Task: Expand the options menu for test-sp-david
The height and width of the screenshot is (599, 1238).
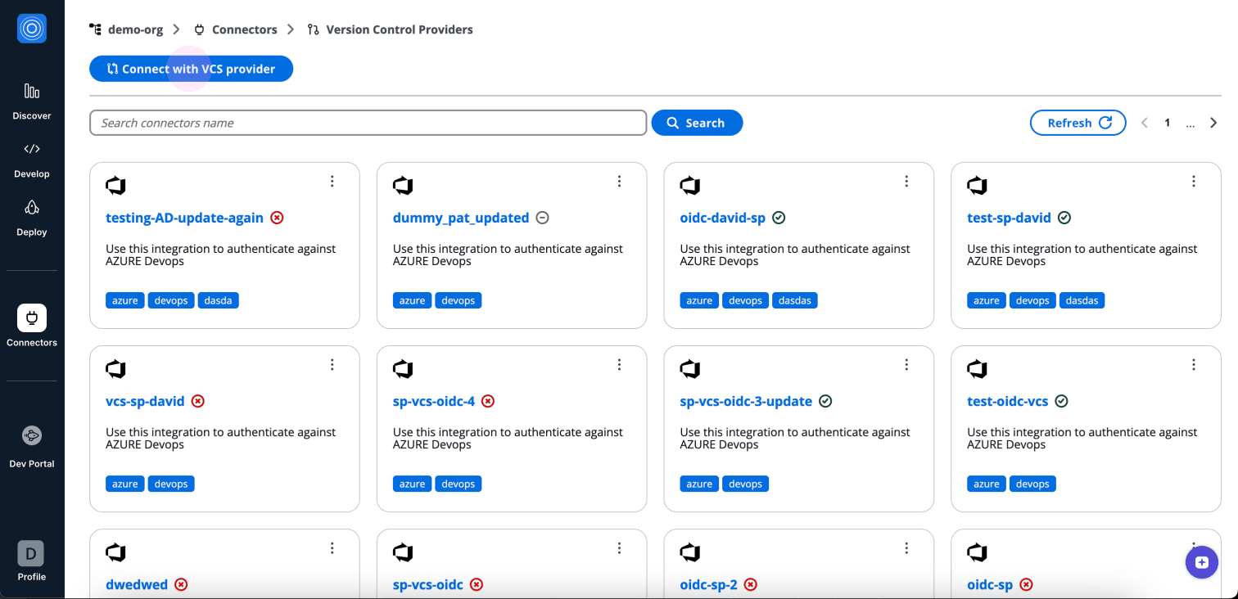Action: pyautogui.click(x=1193, y=181)
